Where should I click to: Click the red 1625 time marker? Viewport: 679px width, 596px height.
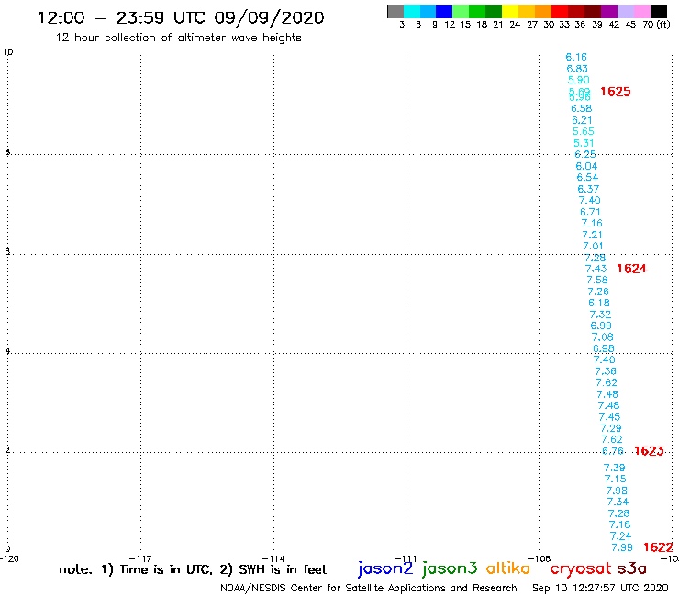[x=616, y=92]
